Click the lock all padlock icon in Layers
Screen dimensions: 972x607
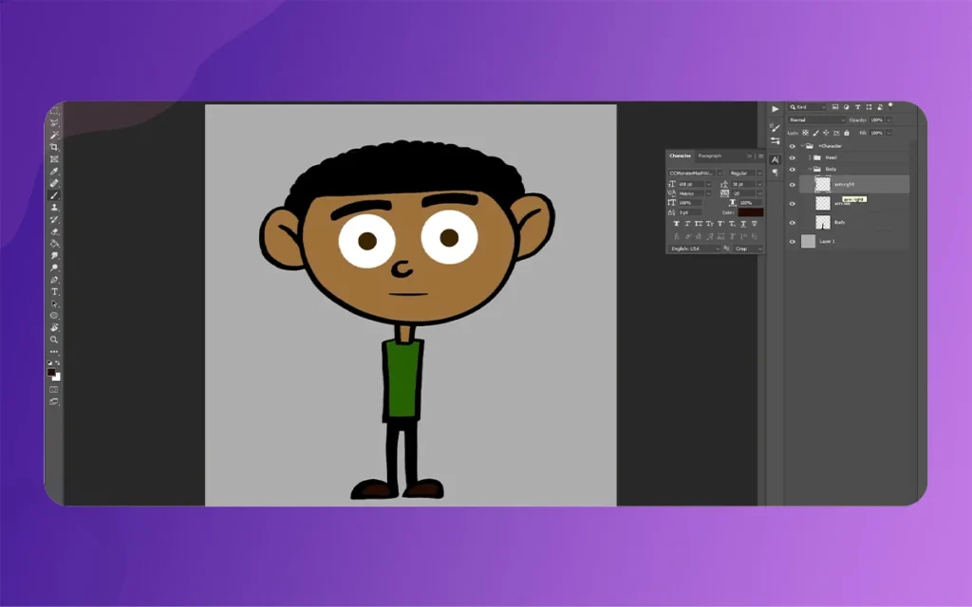847,133
